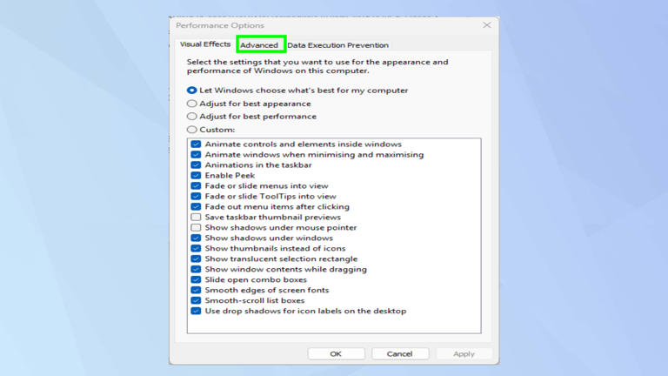Close the Performance Options dialog
The width and height of the screenshot is (668, 376).
click(487, 25)
